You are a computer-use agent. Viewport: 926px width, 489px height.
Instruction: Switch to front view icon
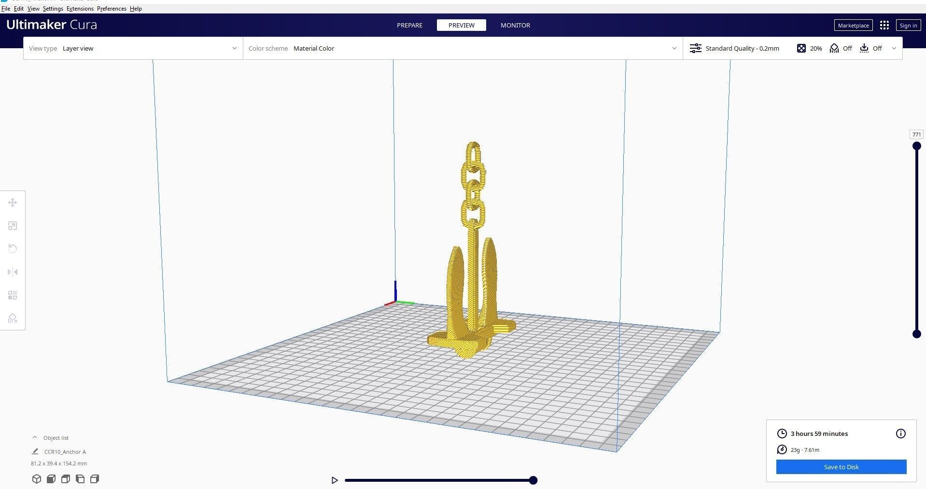point(51,479)
